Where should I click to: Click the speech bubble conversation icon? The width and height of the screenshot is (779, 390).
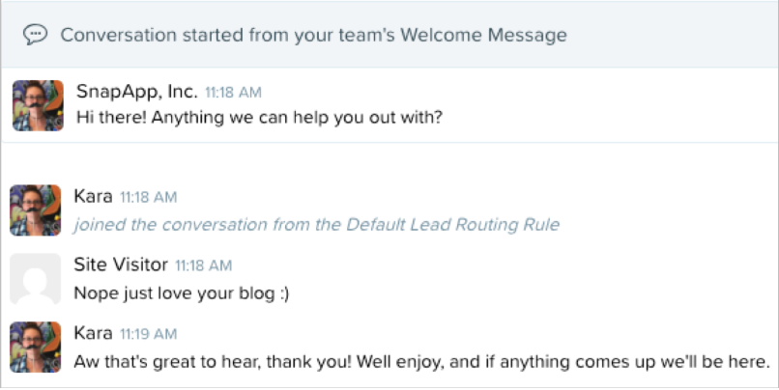point(35,35)
